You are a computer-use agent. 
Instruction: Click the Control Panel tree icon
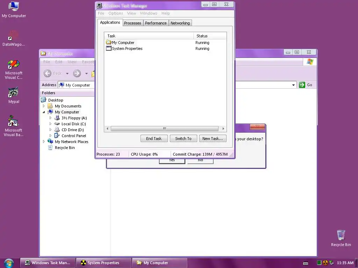pyautogui.click(x=57, y=136)
